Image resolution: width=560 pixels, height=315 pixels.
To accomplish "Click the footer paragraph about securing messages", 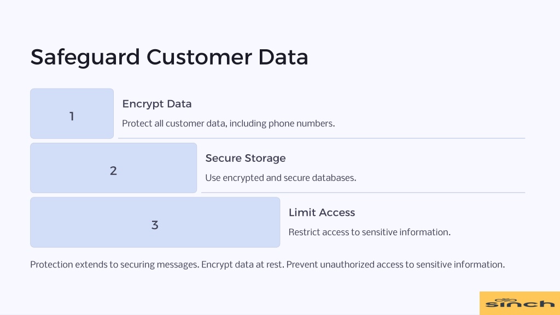I will [267, 265].
